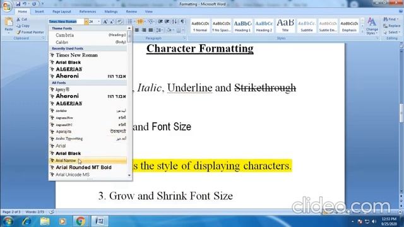Click the font size input box
Screen dimensions: 404x227
click(x=93, y=21)
